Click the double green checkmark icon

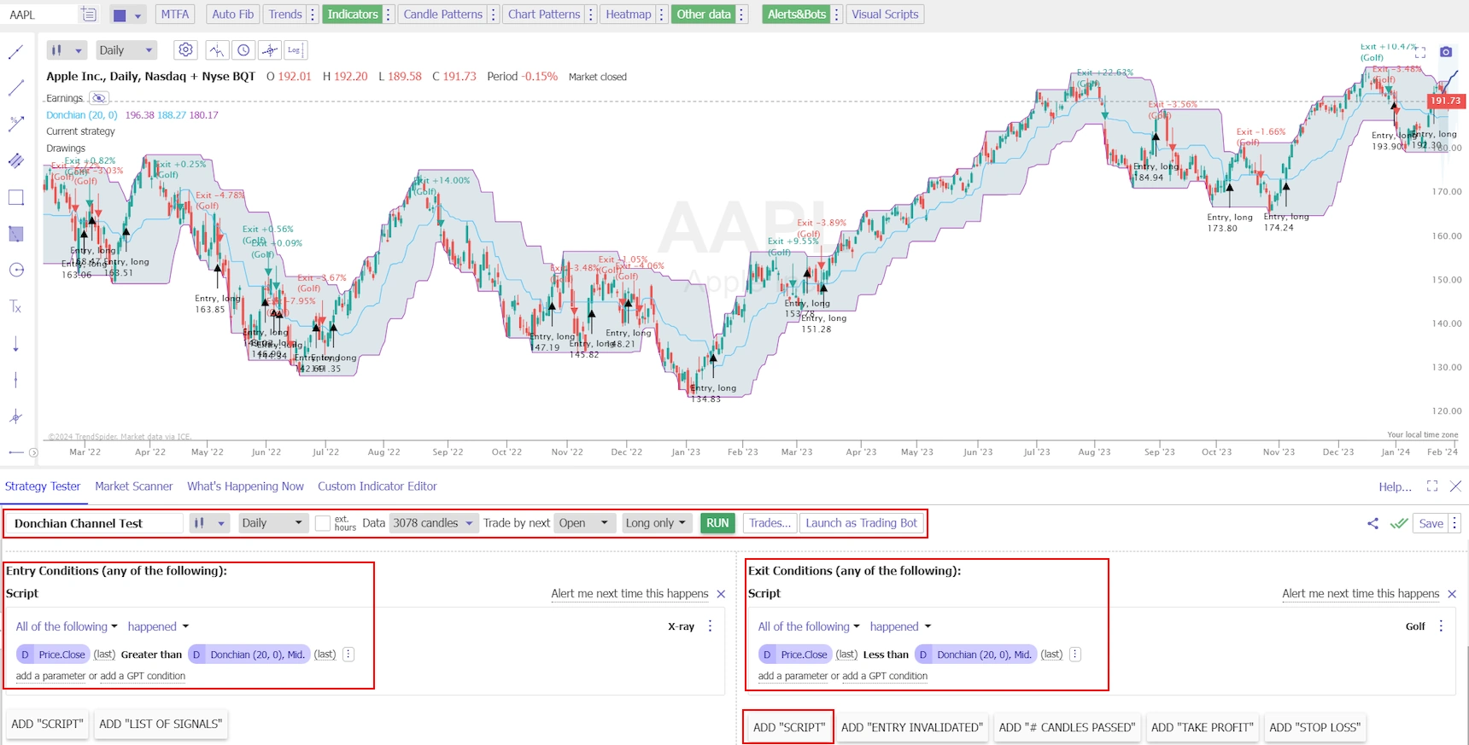(1399, 523)
